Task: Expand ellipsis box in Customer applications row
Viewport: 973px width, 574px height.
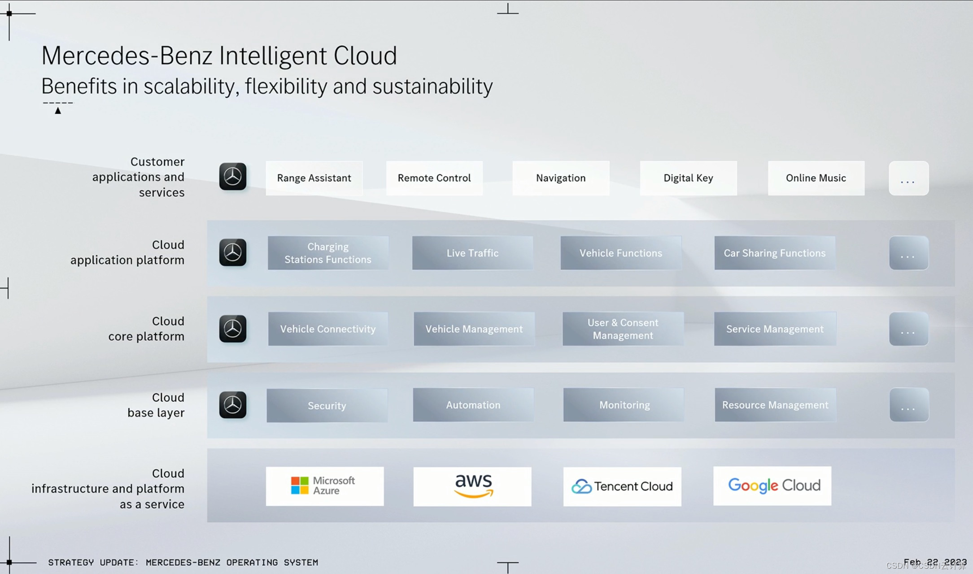Action: point(908,178)
